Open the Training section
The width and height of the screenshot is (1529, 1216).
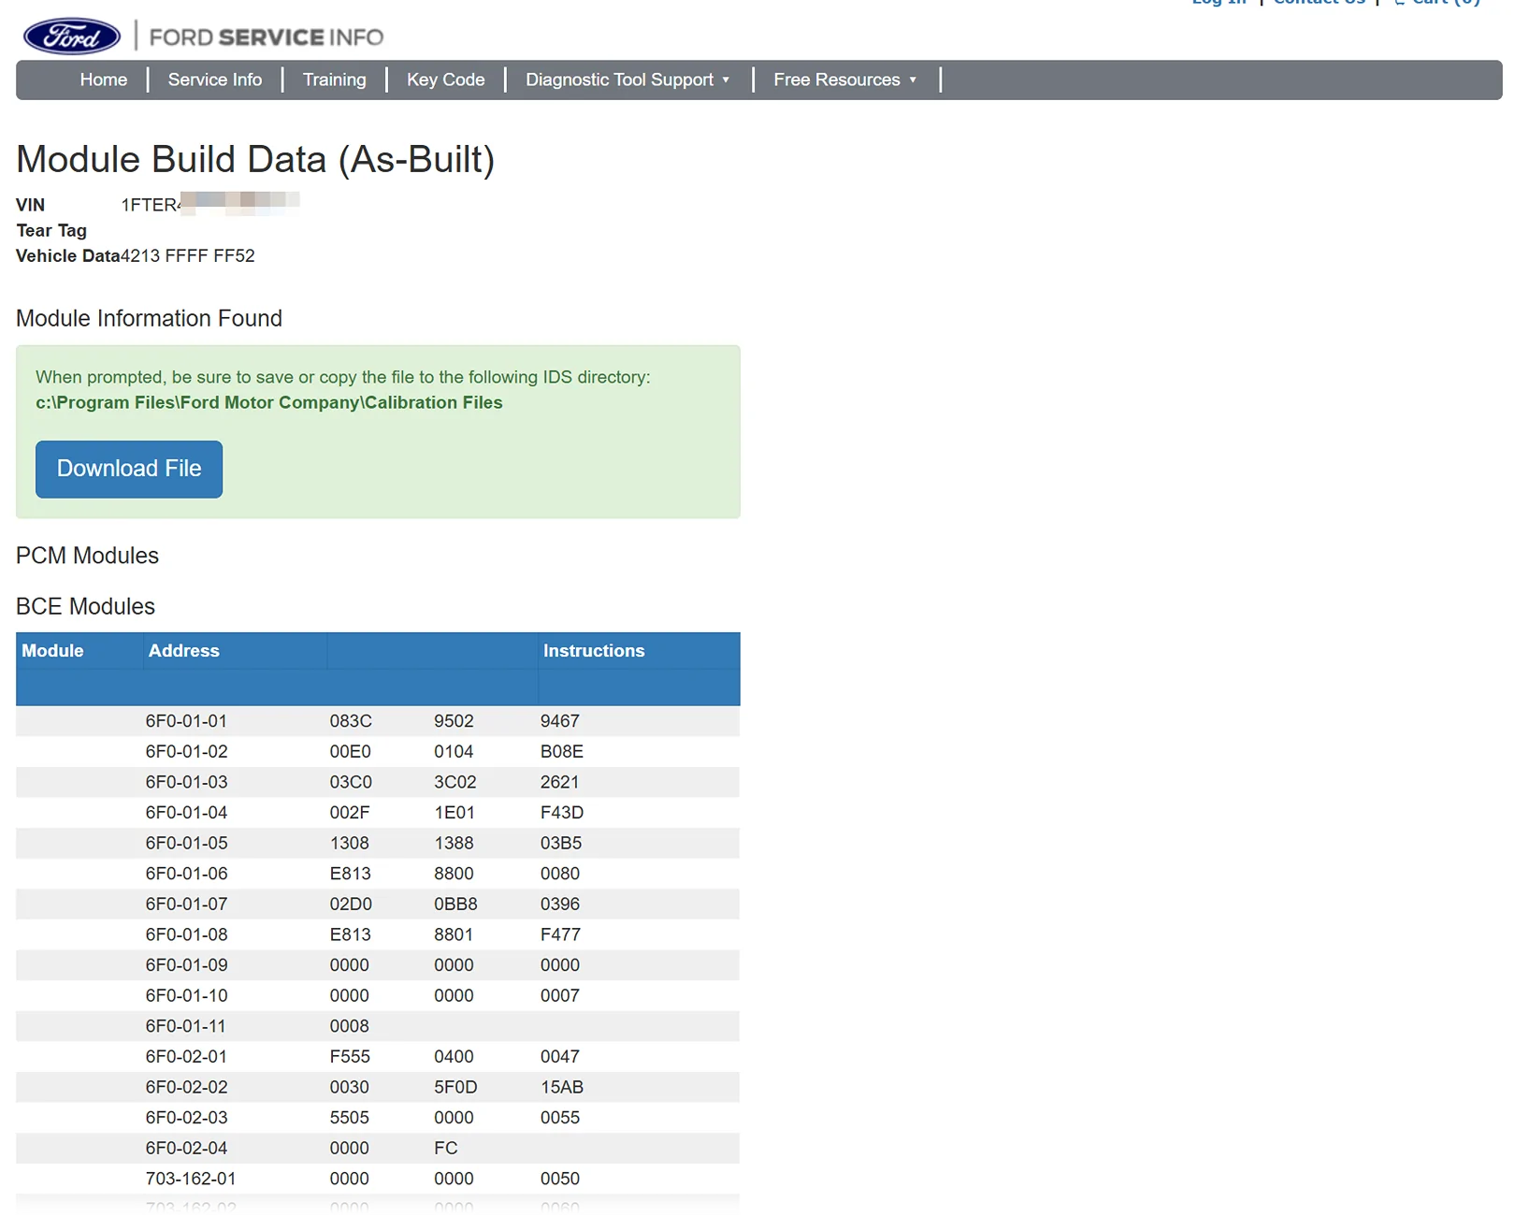[x=334, y=80]
